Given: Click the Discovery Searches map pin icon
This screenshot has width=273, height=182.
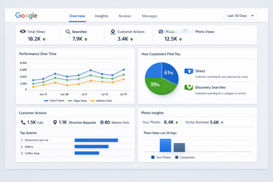Looking at the screenshot, I should (x=188, y=87).
